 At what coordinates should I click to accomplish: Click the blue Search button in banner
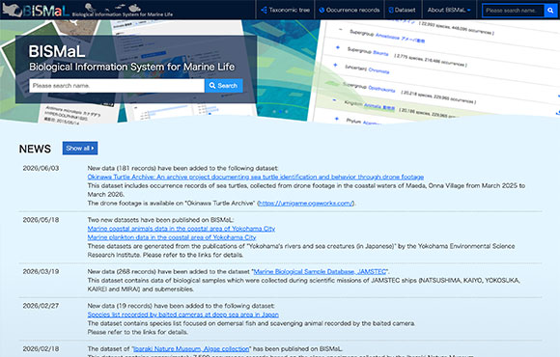224,86
